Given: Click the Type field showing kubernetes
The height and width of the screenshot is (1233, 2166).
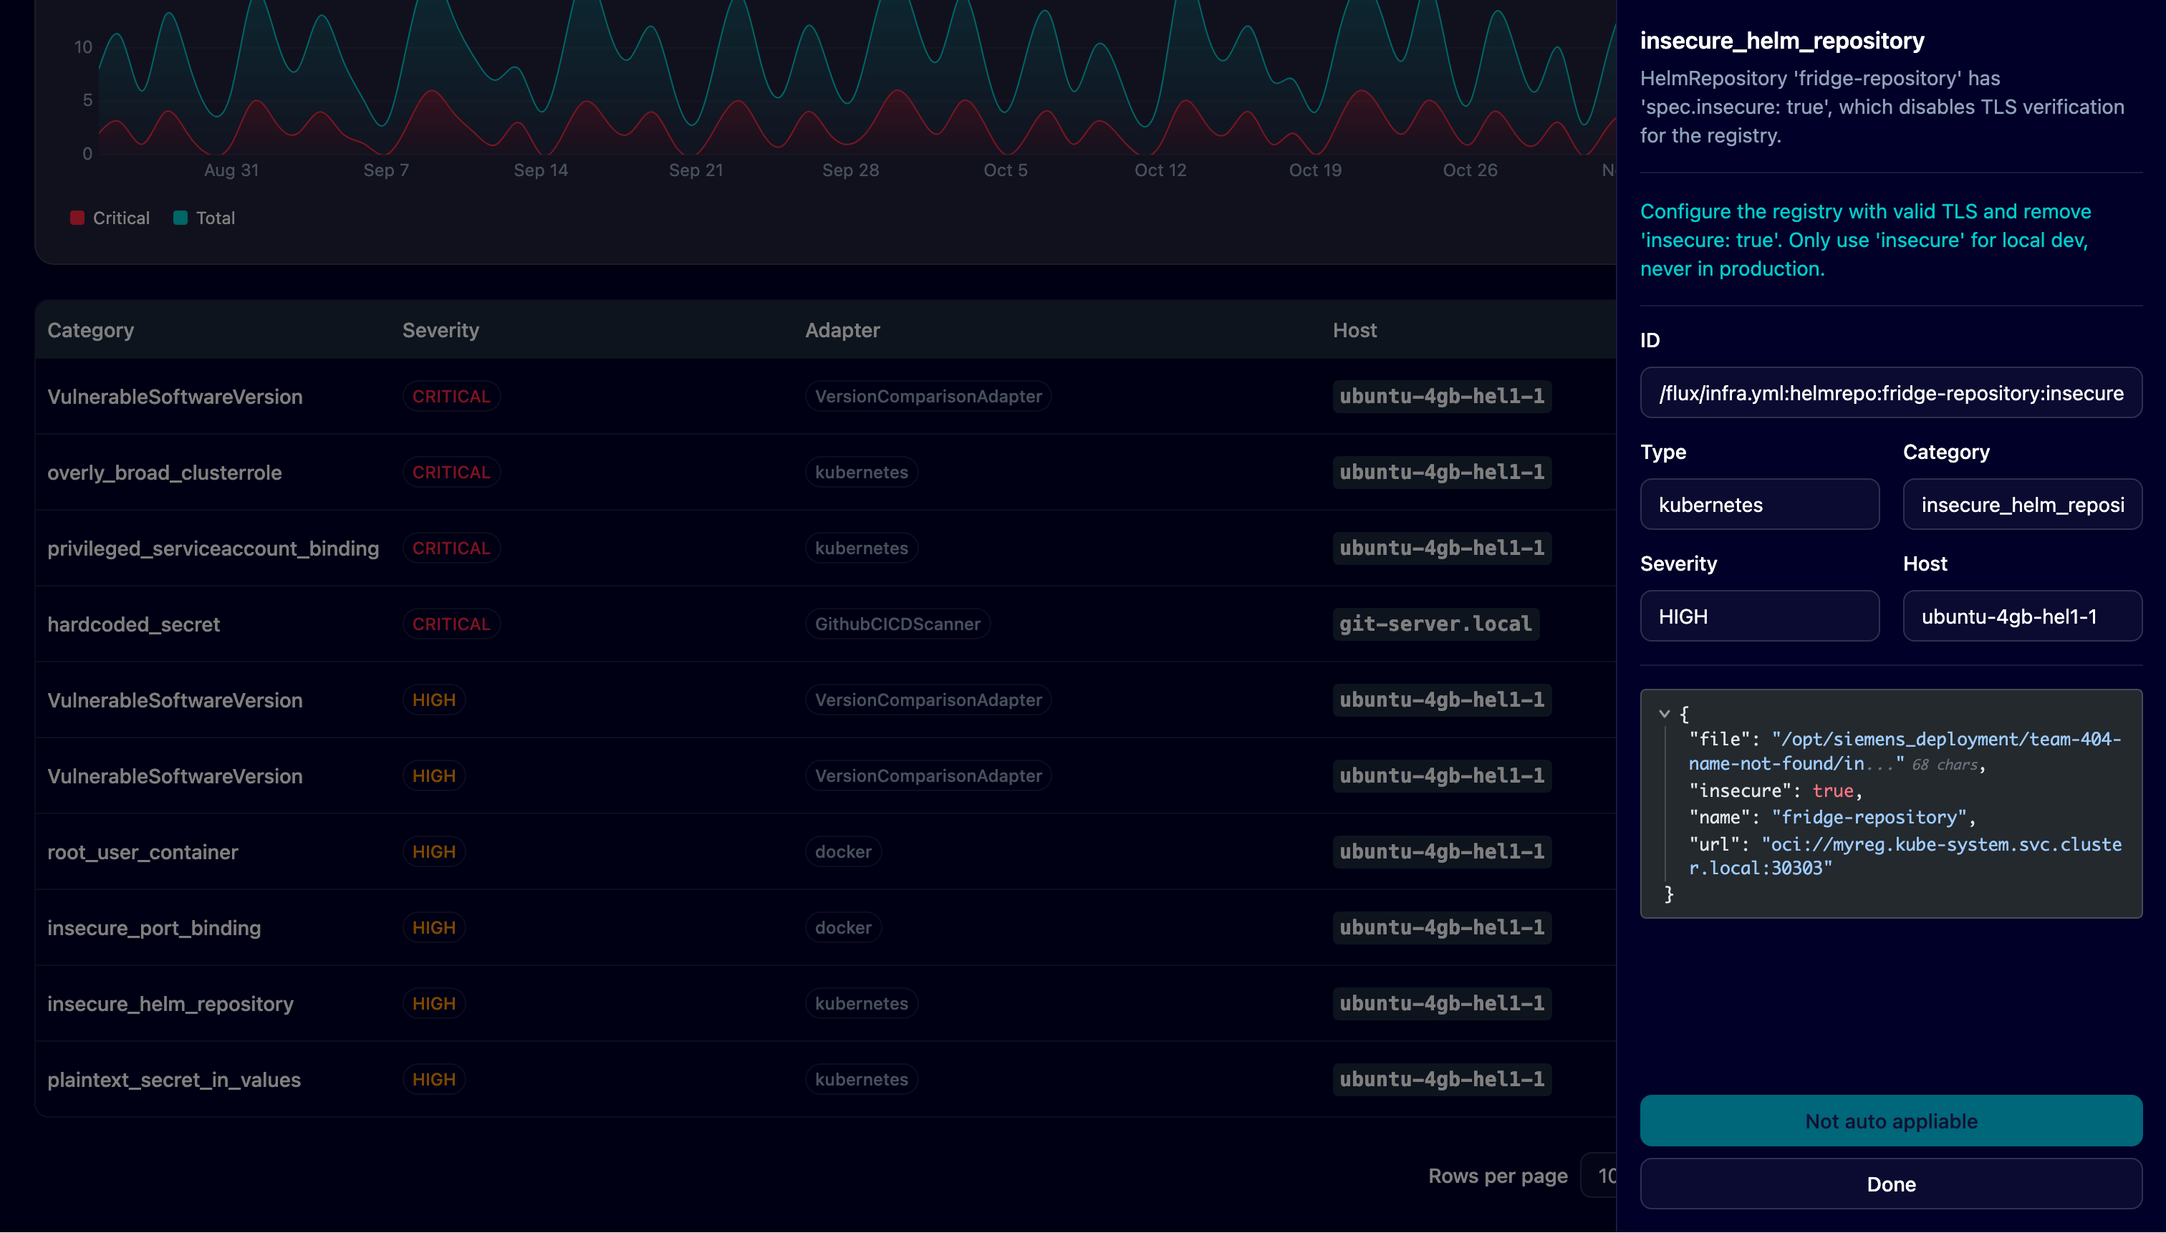Looking at the screenshot, I should (x=1758, y=505).
